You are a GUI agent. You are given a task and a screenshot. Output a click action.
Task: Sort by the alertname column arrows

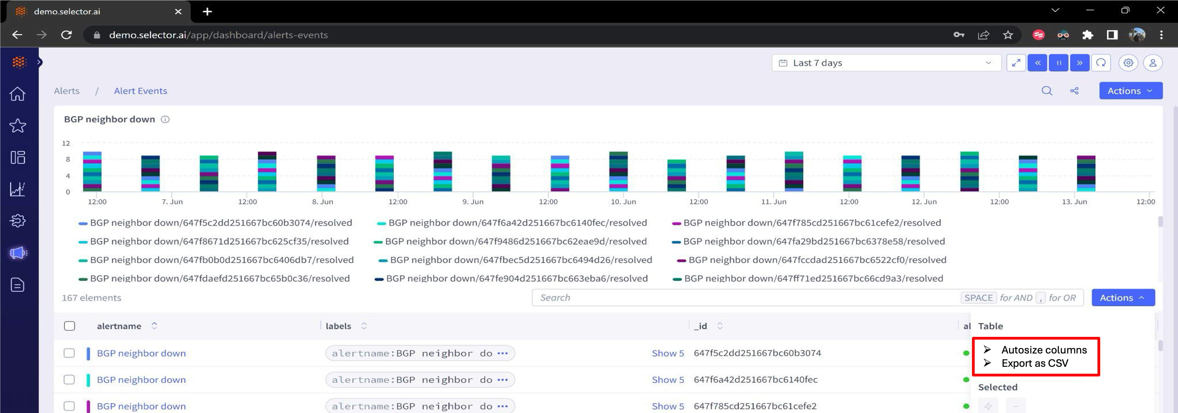point(154,326)
